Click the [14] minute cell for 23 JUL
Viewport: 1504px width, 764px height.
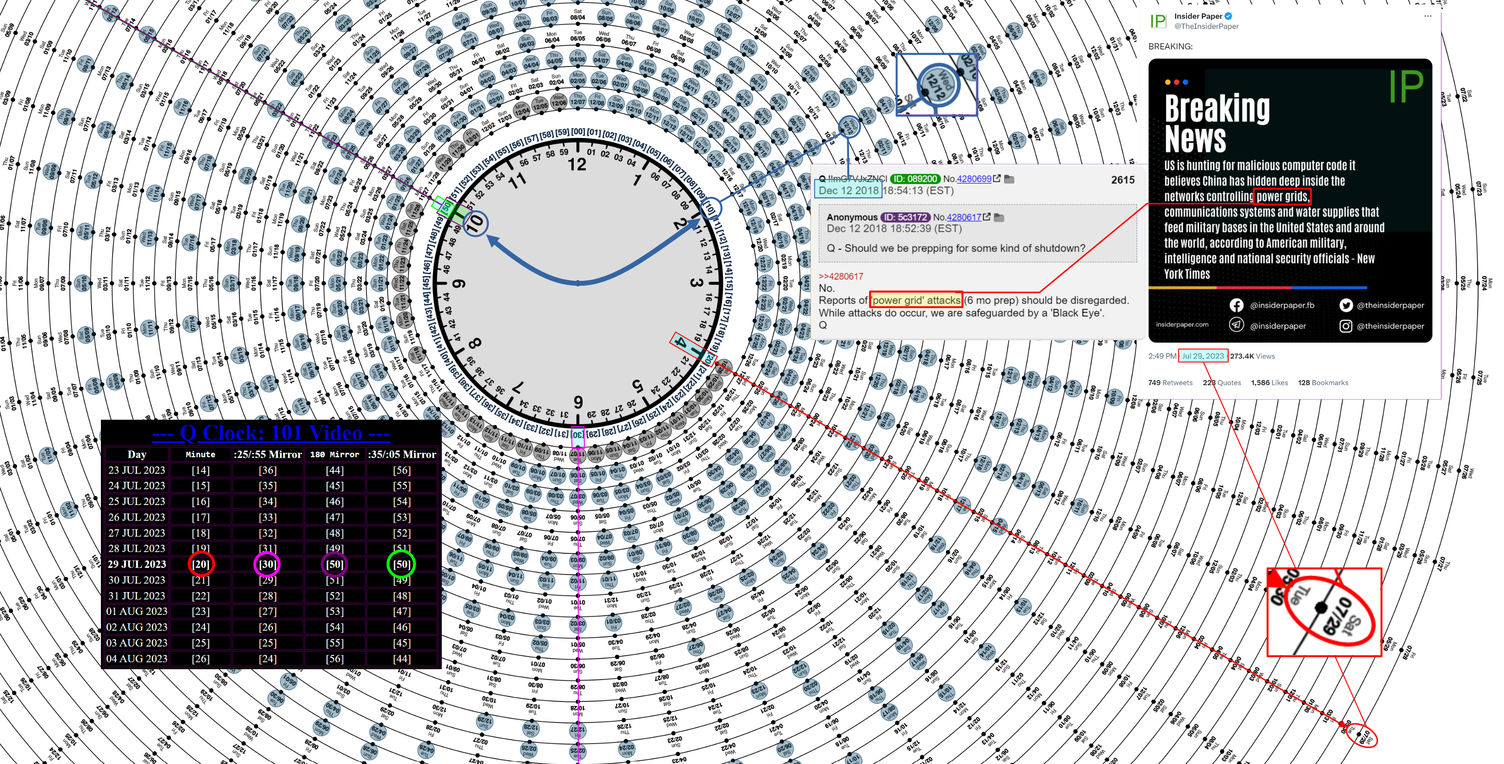coord(200,470)
